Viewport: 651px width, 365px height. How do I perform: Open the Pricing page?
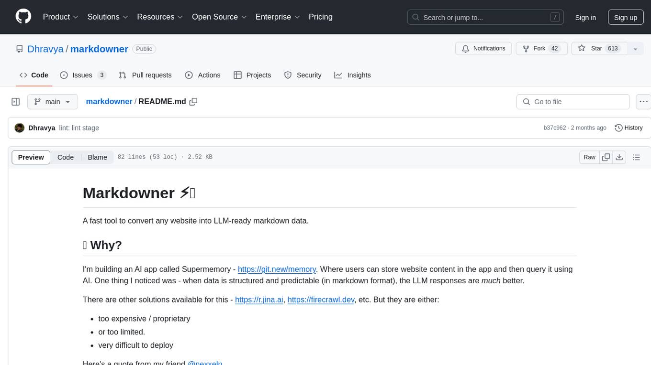point(321,17)
